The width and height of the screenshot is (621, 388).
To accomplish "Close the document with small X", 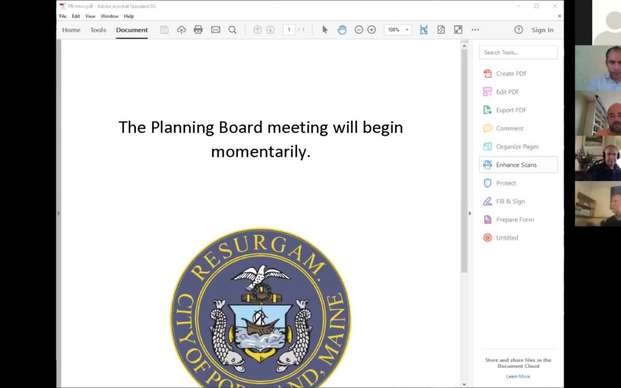I will (559, 16).
